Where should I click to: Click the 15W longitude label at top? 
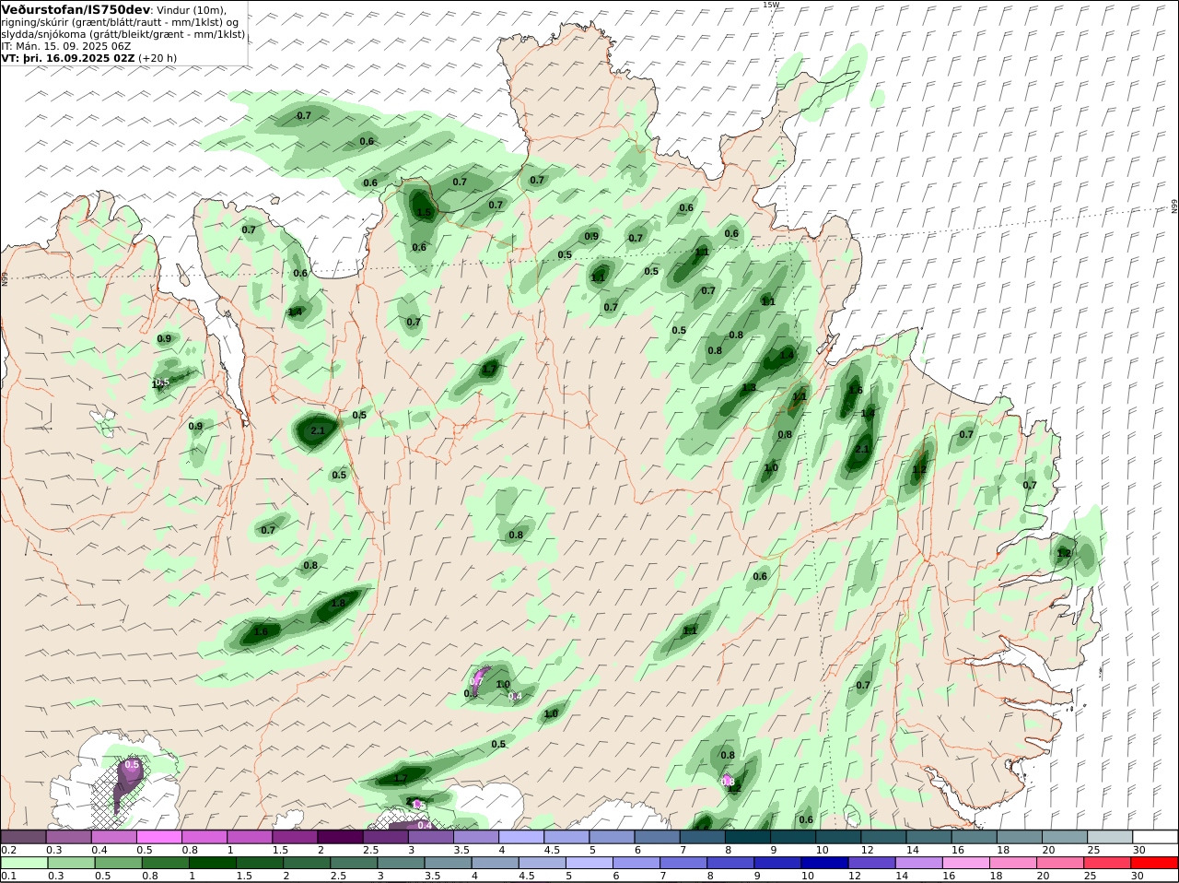771,5
